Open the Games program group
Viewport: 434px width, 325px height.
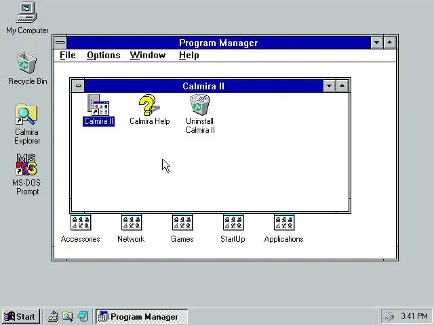point(182,228)
